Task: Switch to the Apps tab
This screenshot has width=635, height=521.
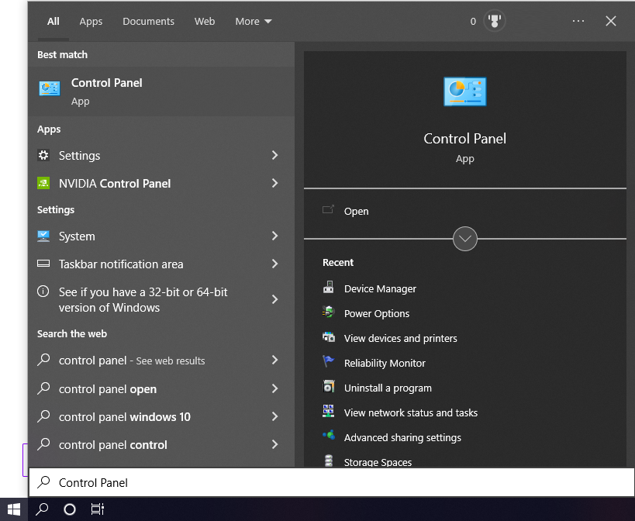Action: pos(91,21)
